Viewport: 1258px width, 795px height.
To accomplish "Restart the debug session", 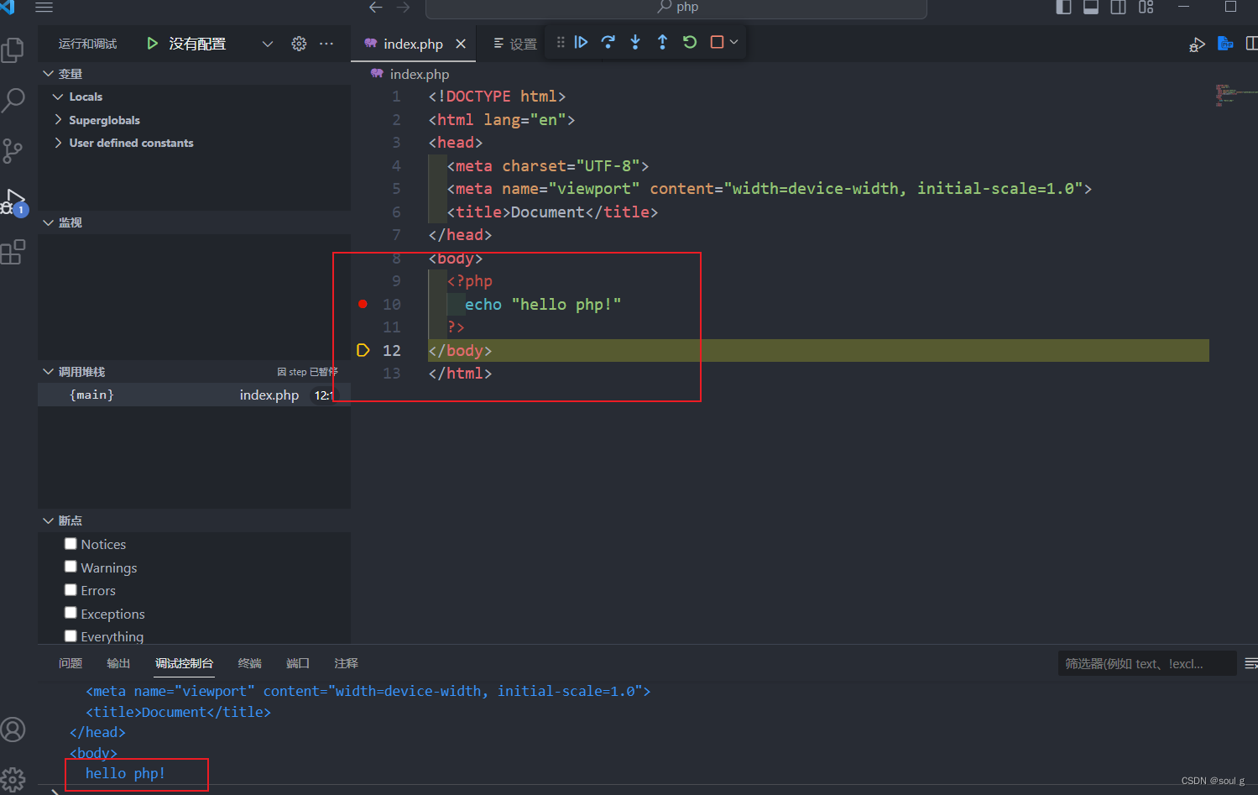I will pos(690,42).
